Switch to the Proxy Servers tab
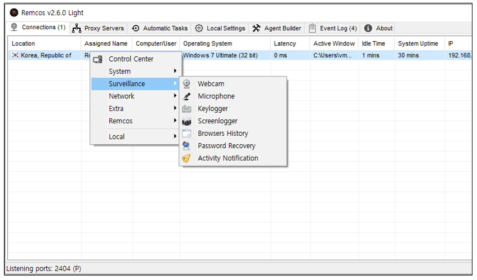 tap(98, 28)
